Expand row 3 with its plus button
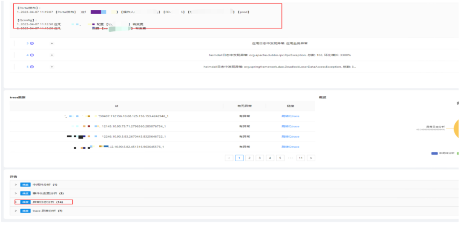Image resolution: width=460 pixels, height=225 pixels. 52,43
